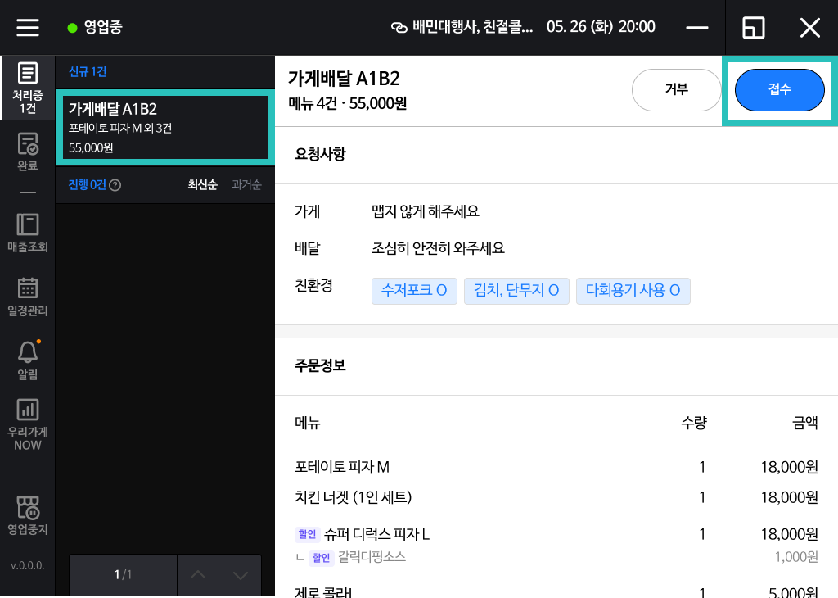The width and height of the screenshot is (838, 598).
Task: Click the green 영업중 status indicator
Action: coord(95,27)
